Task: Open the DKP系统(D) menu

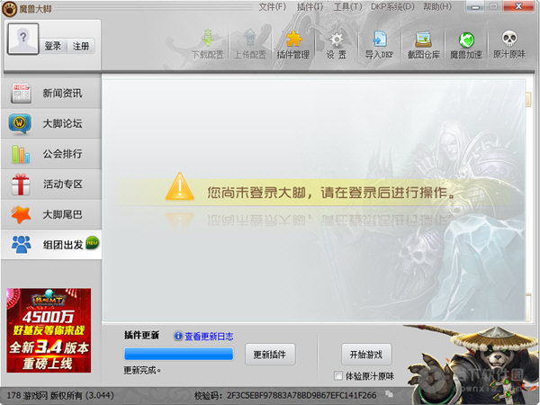Action: point(392,6)
